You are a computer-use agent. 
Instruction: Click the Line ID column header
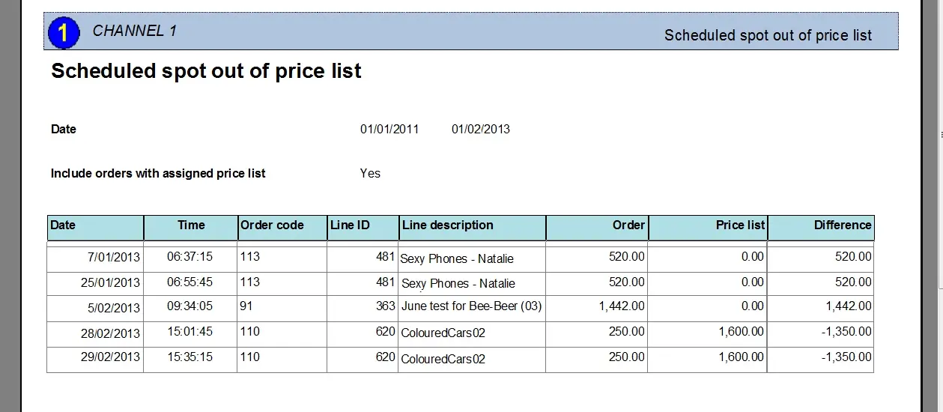coord(350,225)
